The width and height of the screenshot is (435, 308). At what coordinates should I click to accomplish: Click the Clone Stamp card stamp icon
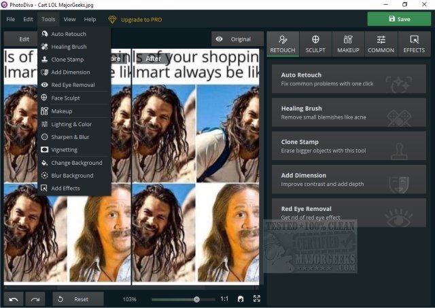[x=399, y=151]
